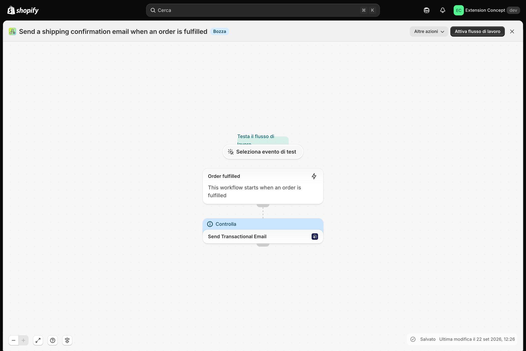Click the Flow app icon beside the title

(12, 32)
